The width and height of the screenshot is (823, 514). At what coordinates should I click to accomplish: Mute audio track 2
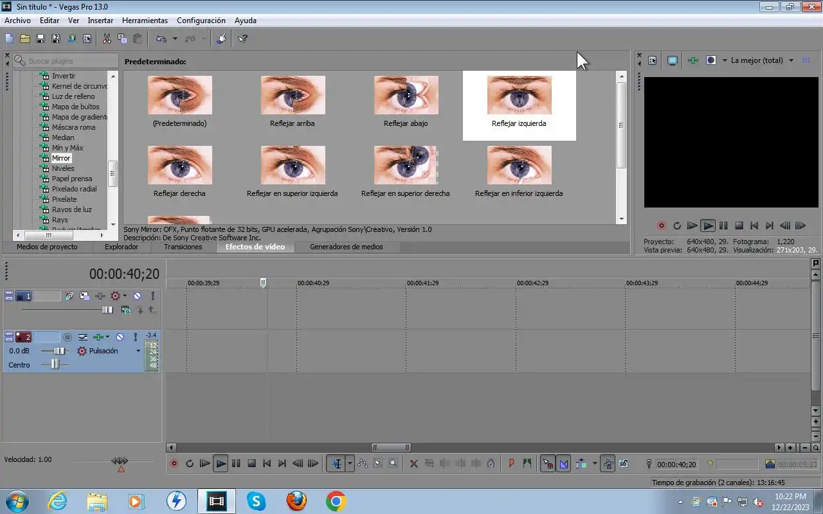120,337
